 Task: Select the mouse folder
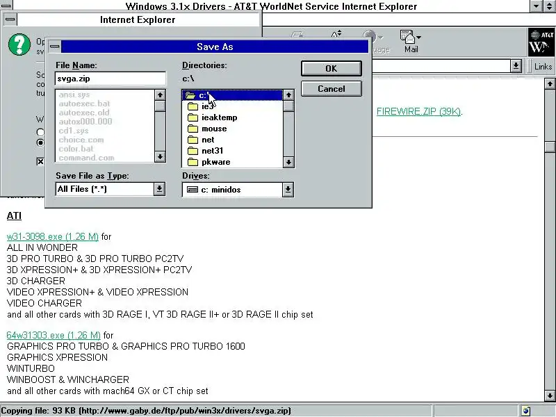pyautogui.click(x=232, y=129)
